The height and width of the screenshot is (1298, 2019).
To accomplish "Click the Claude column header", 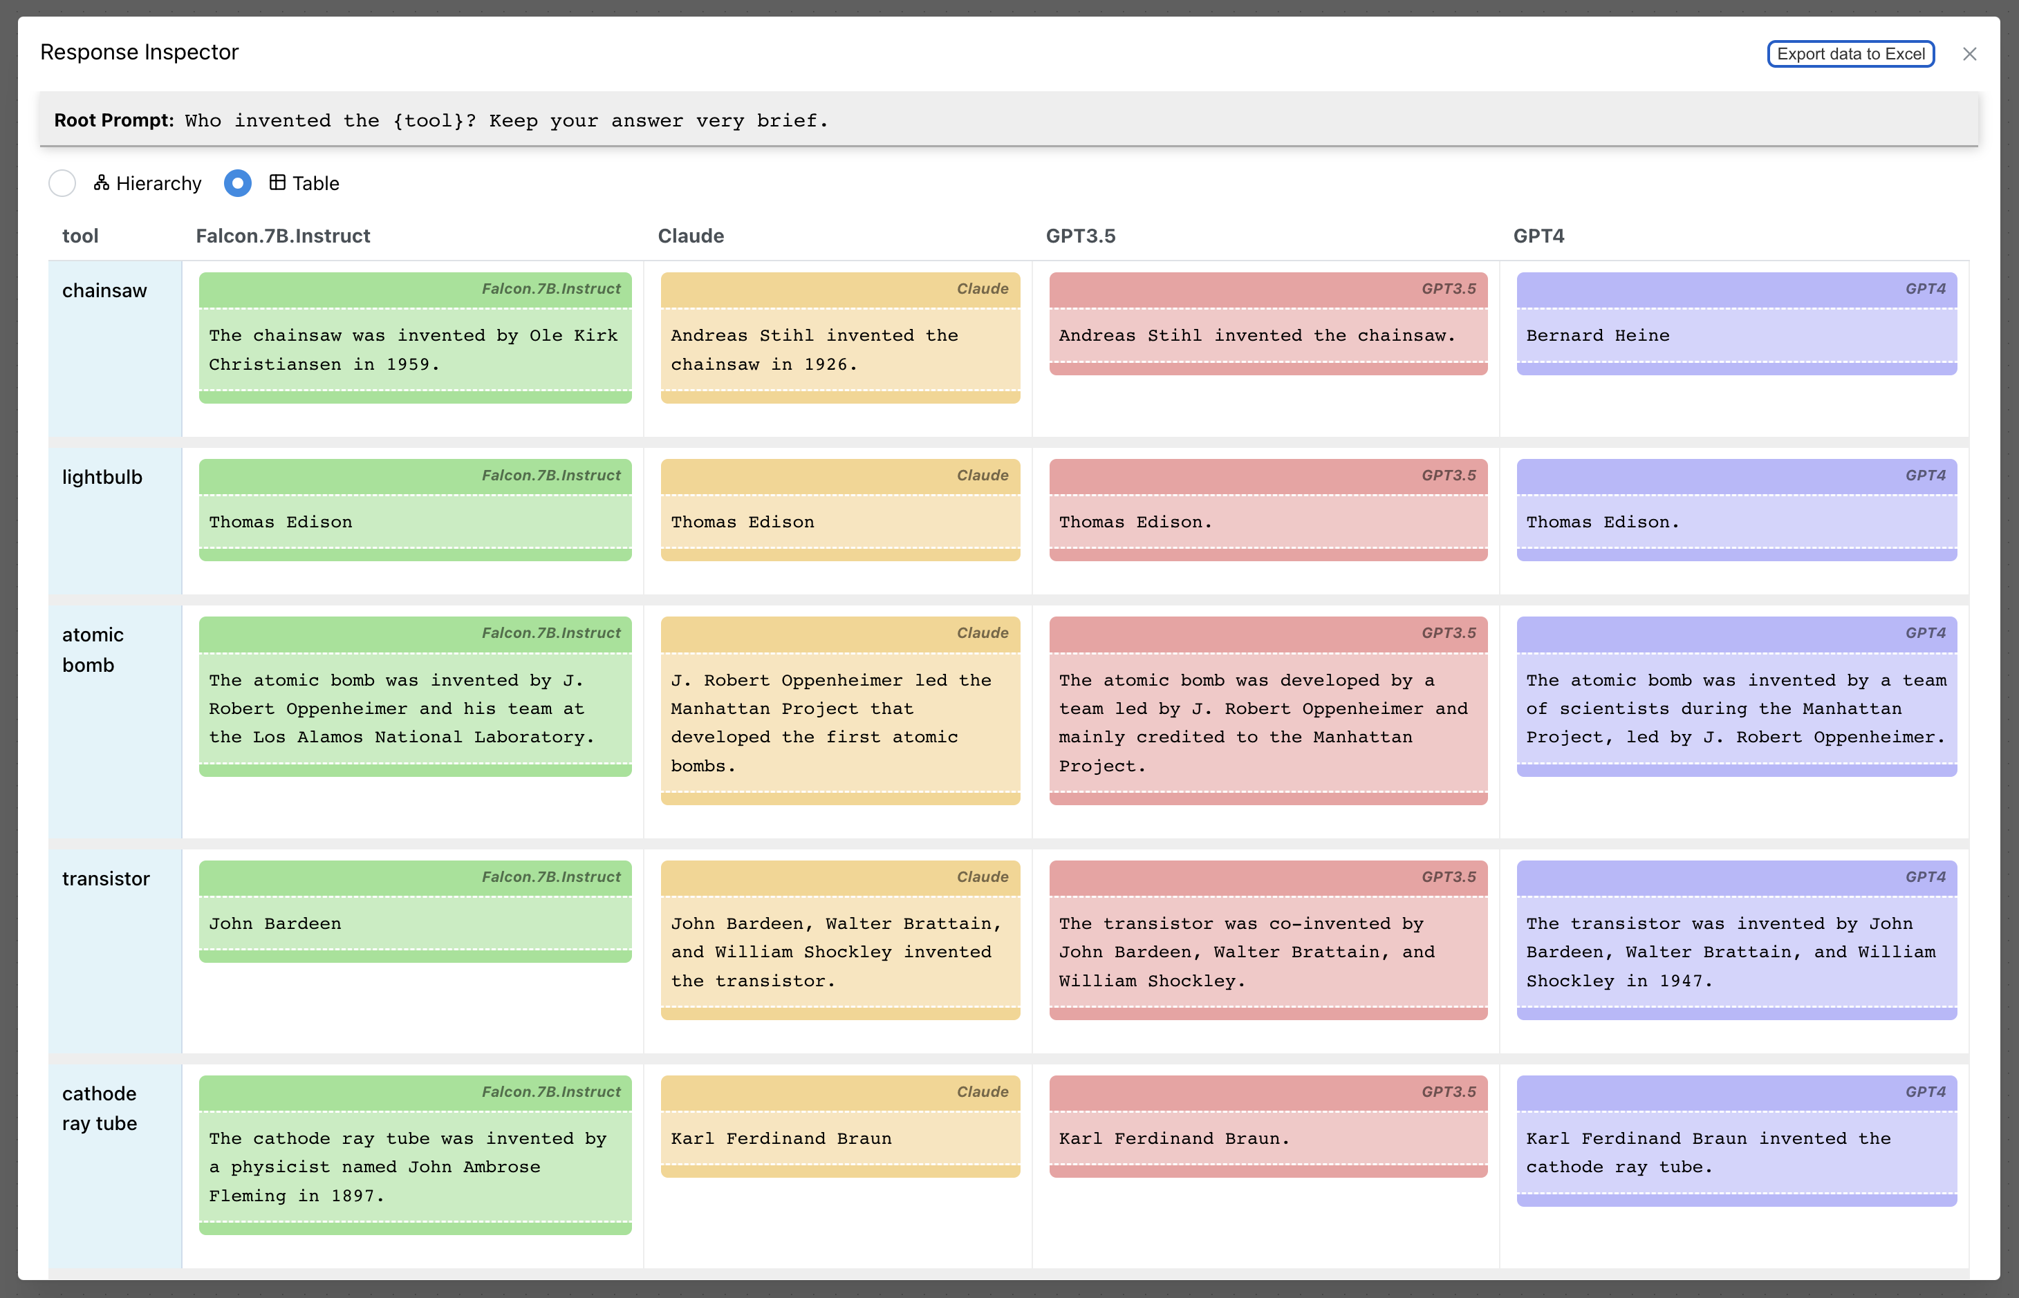I will 691,236.
